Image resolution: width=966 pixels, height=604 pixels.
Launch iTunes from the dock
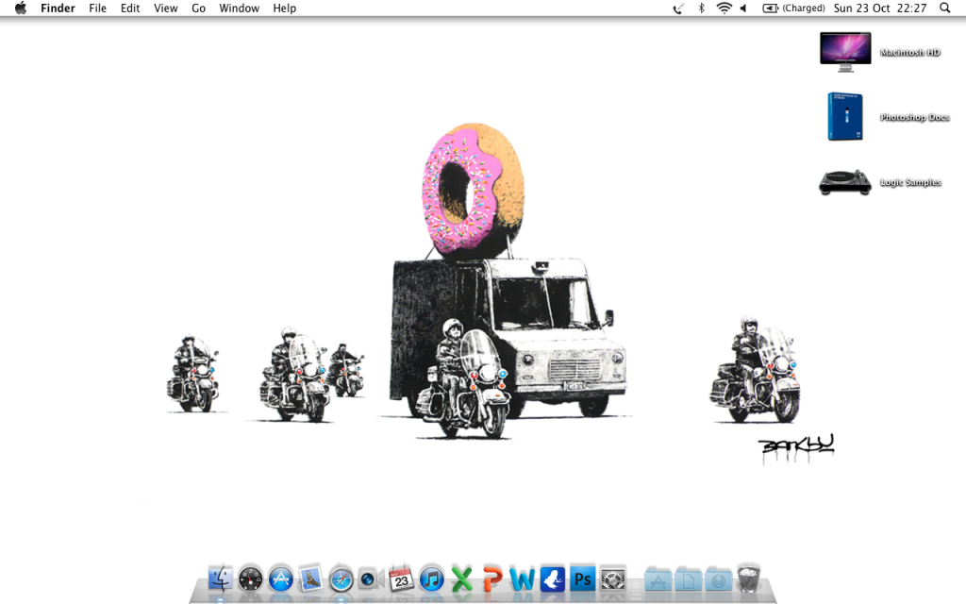pos(431,579)
